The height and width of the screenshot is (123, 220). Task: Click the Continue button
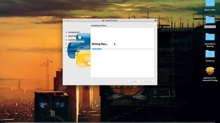click(148, 81)
